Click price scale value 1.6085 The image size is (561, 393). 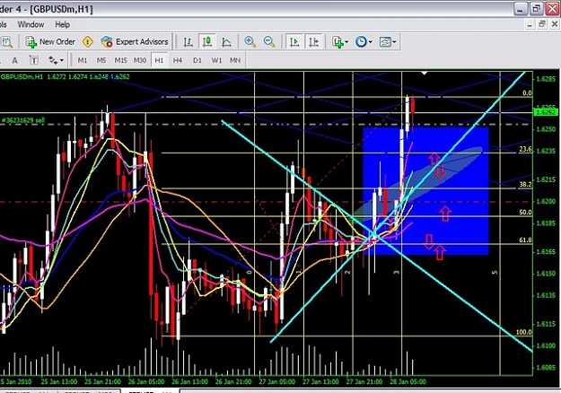(x=547, y=367)
